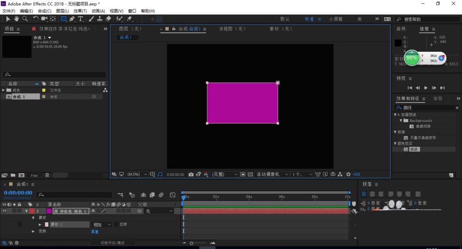Select the Eraser tool
The height and width of the screenshot is (249, 462).
[108, 19]
